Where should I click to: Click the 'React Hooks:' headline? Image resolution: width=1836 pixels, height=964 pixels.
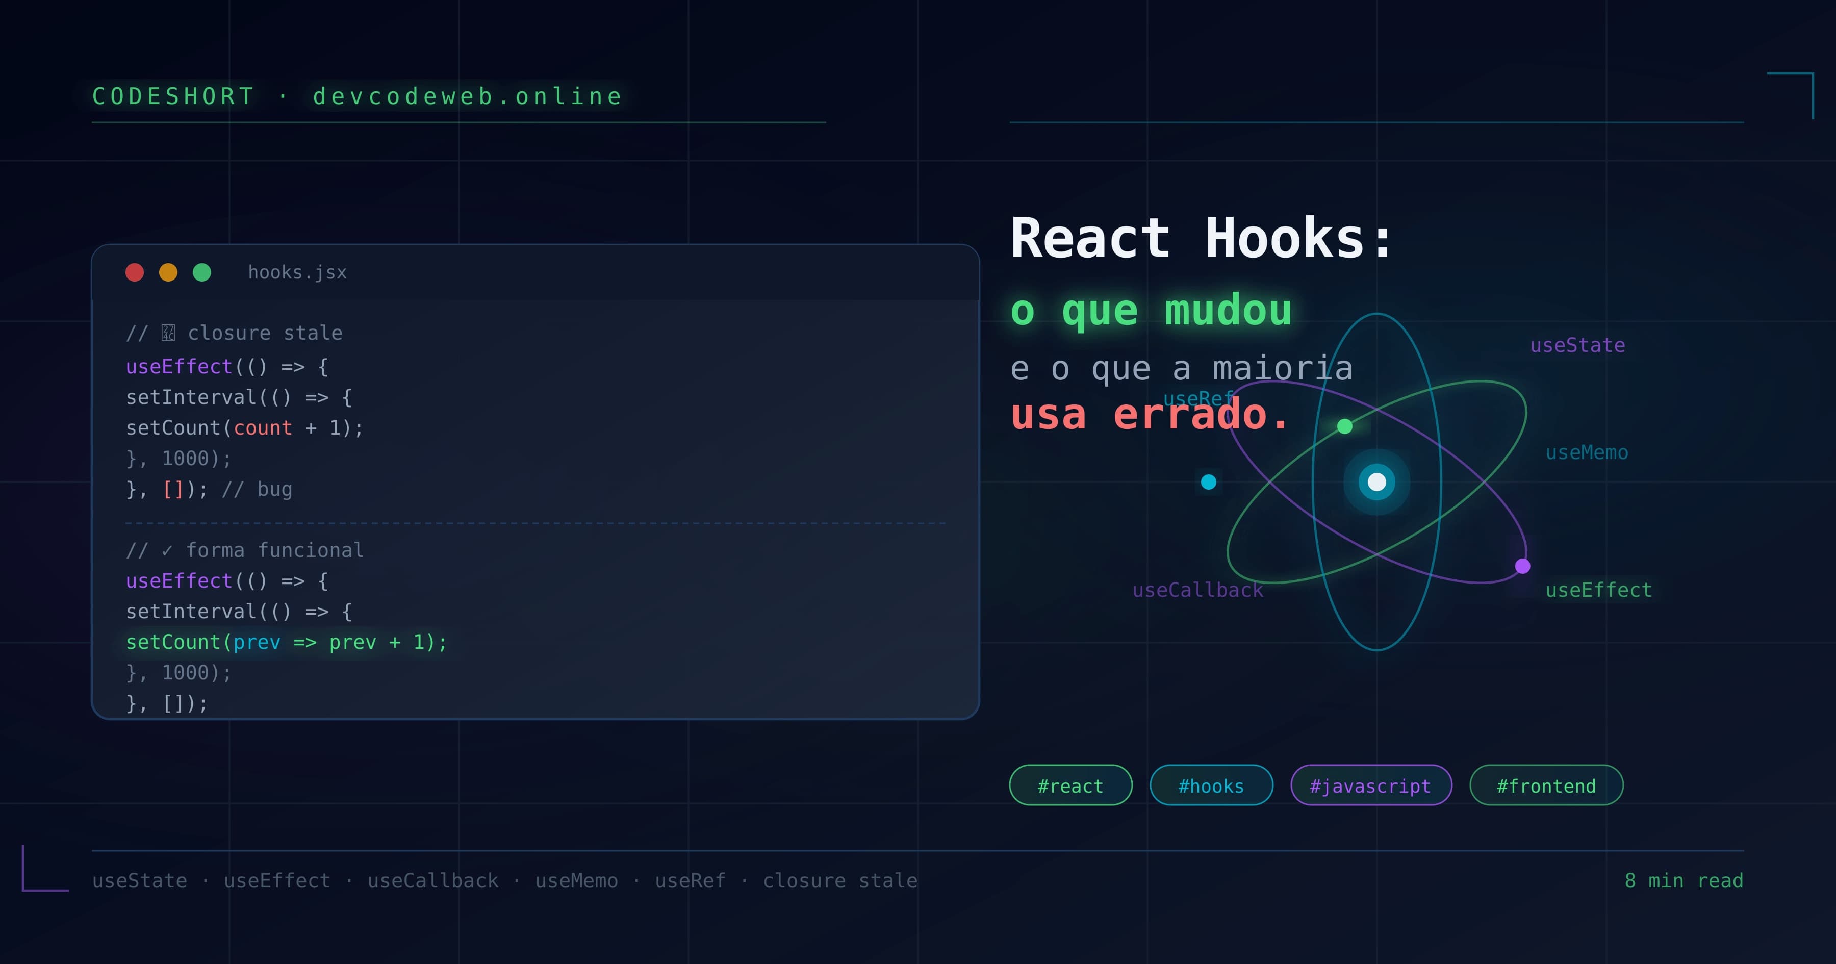tap(1202, 238)
